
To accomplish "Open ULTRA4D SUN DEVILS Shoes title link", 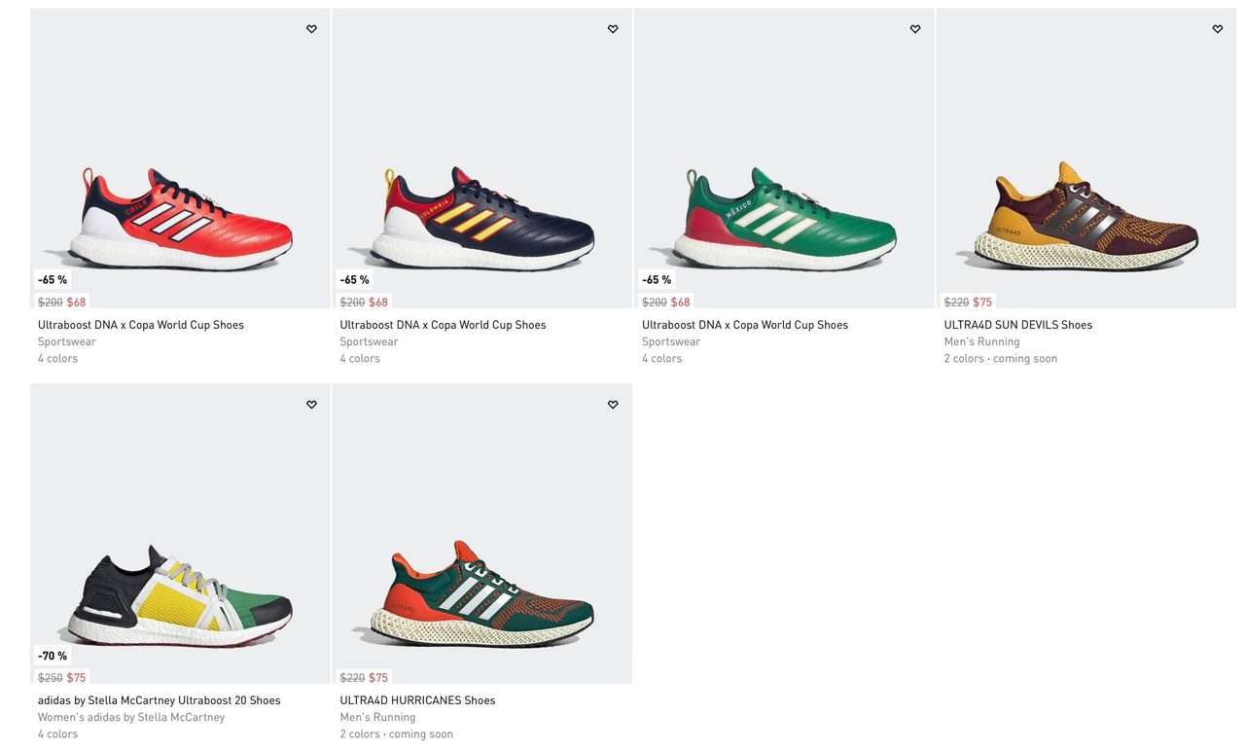I will pyautogui.click(x=1017, y=325).
